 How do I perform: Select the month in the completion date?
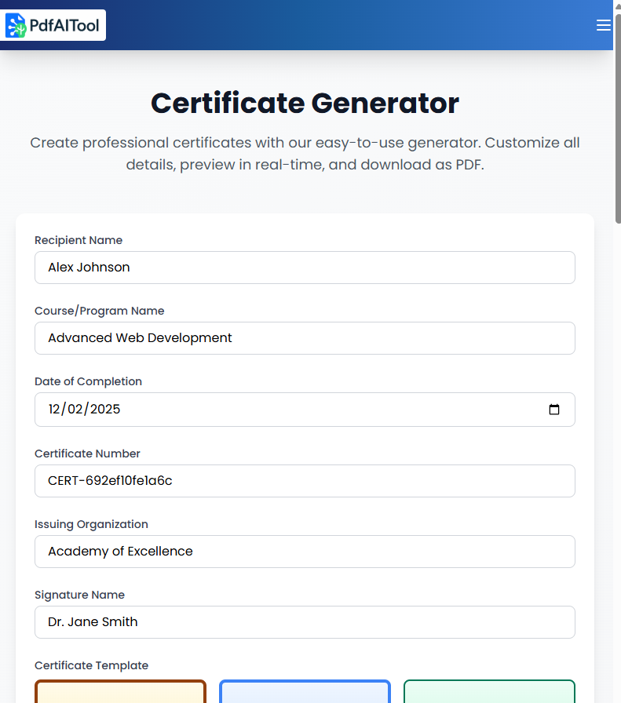pyautogui.click(x=56, y=409)
